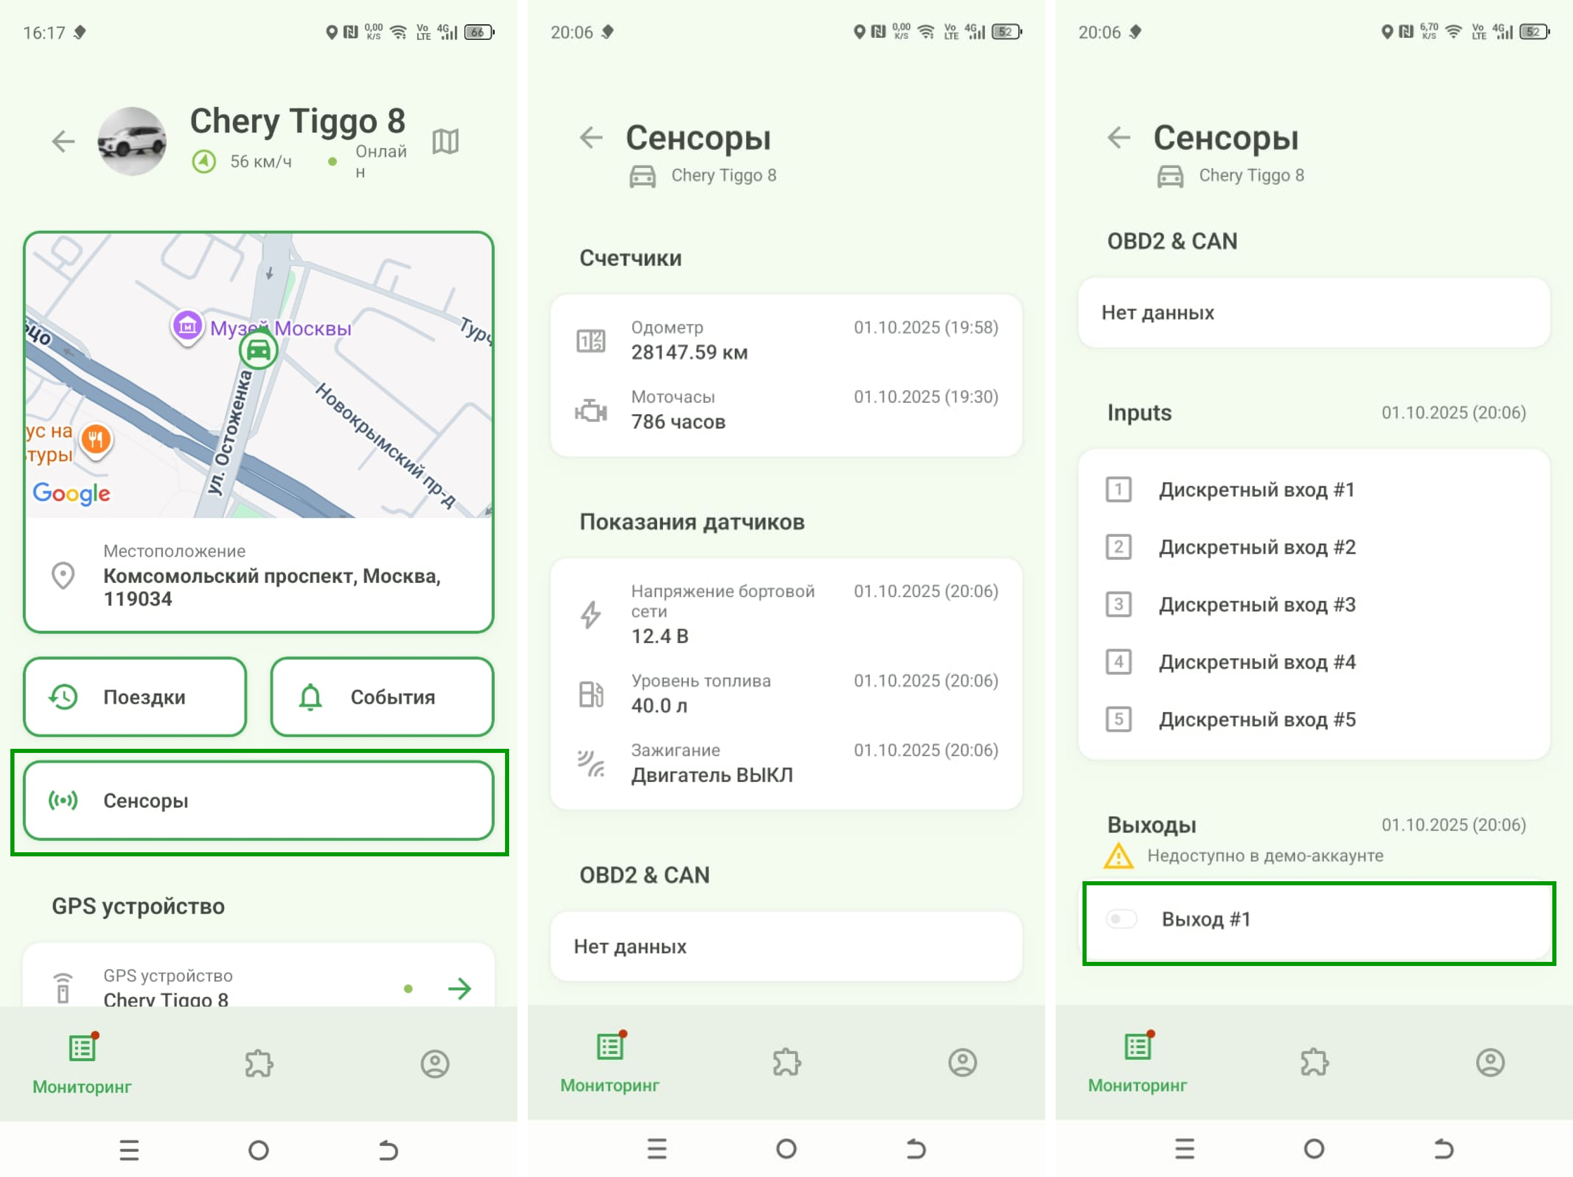The height and width of the screenshot is (1177, 1573).
Task: Tap the puzzle-piece tab in the middle screen
Action: 786,1063
